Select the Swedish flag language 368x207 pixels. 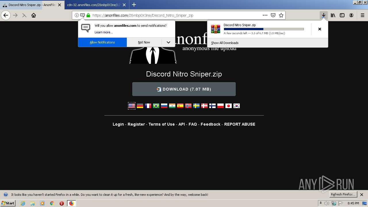tap(196, 106)
